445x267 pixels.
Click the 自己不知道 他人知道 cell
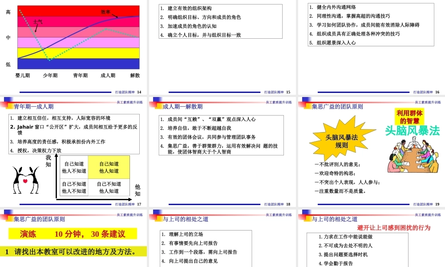point(109,187)
